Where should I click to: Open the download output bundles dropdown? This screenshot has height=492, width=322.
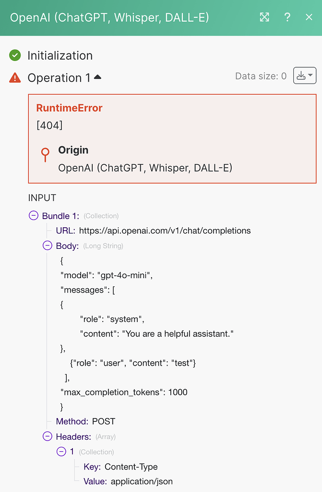pos(305,76)
